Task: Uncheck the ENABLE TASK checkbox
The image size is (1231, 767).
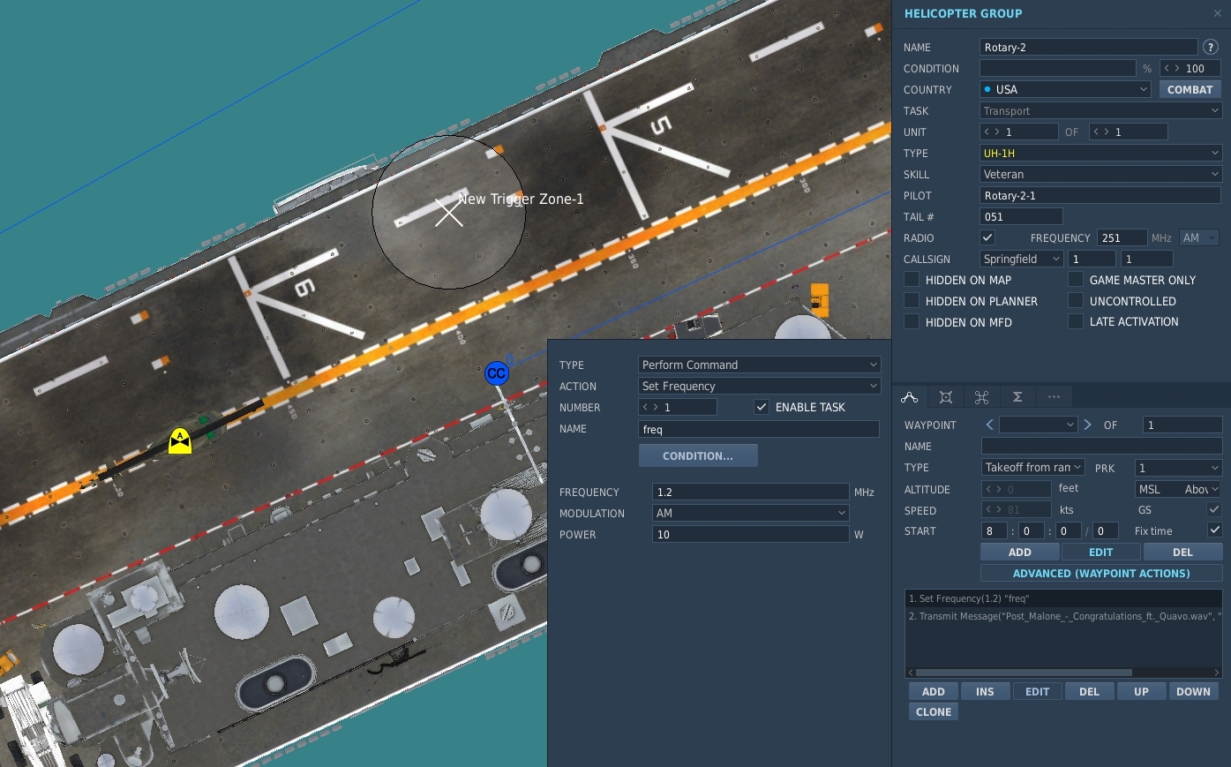Action: (x=762, y=407)
